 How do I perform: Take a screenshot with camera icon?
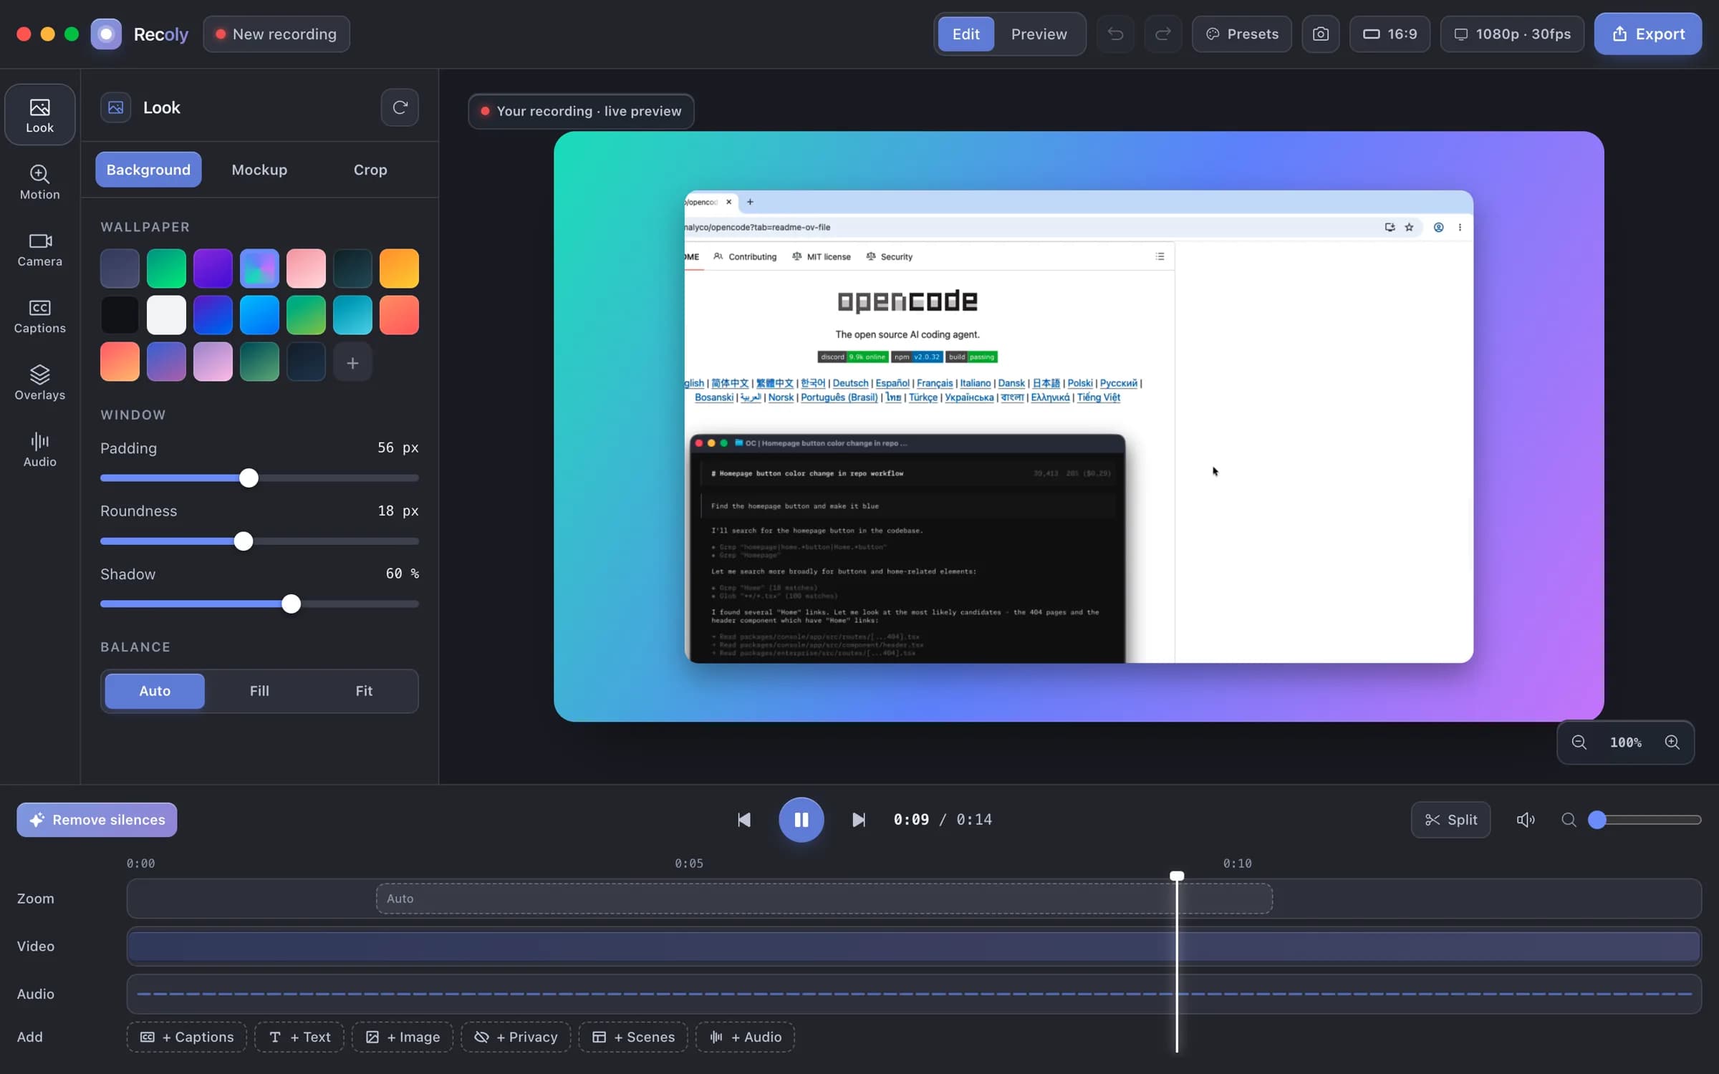(x=1321, y=34)
